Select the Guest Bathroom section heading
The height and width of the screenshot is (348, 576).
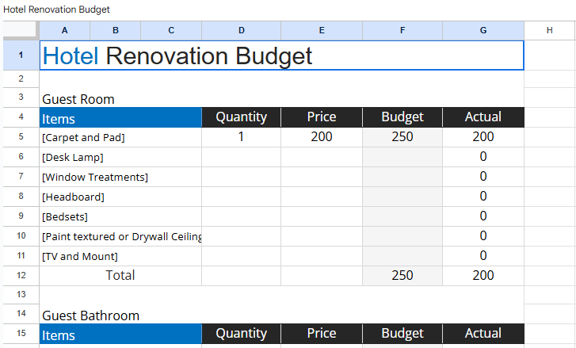tap(90, 315)
